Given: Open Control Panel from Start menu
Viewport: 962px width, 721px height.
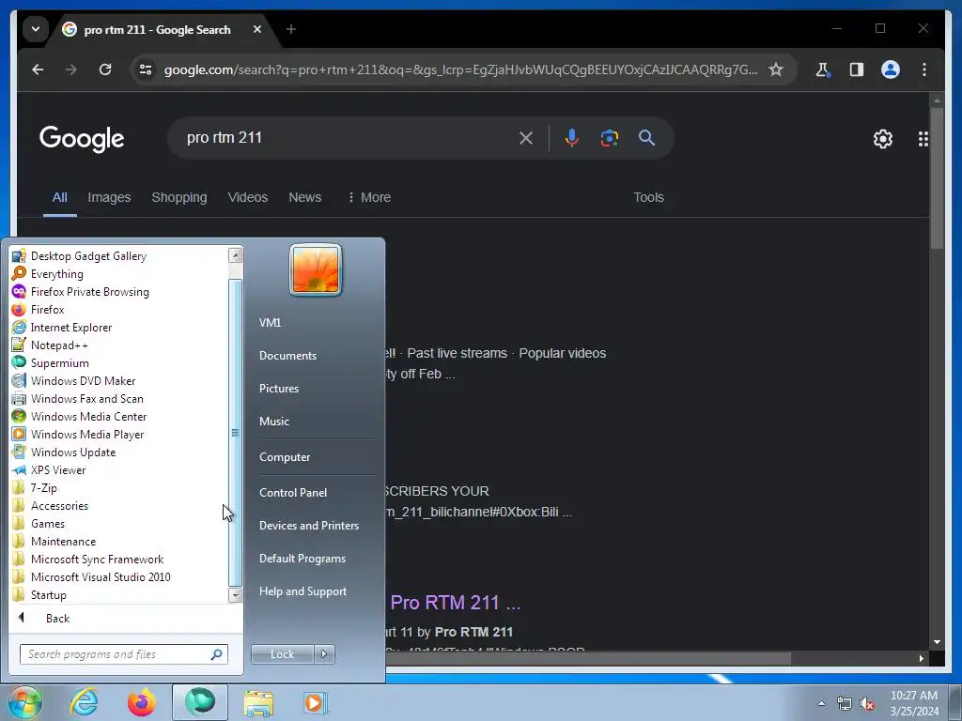Looking at the screenshot, I should 293,492.
